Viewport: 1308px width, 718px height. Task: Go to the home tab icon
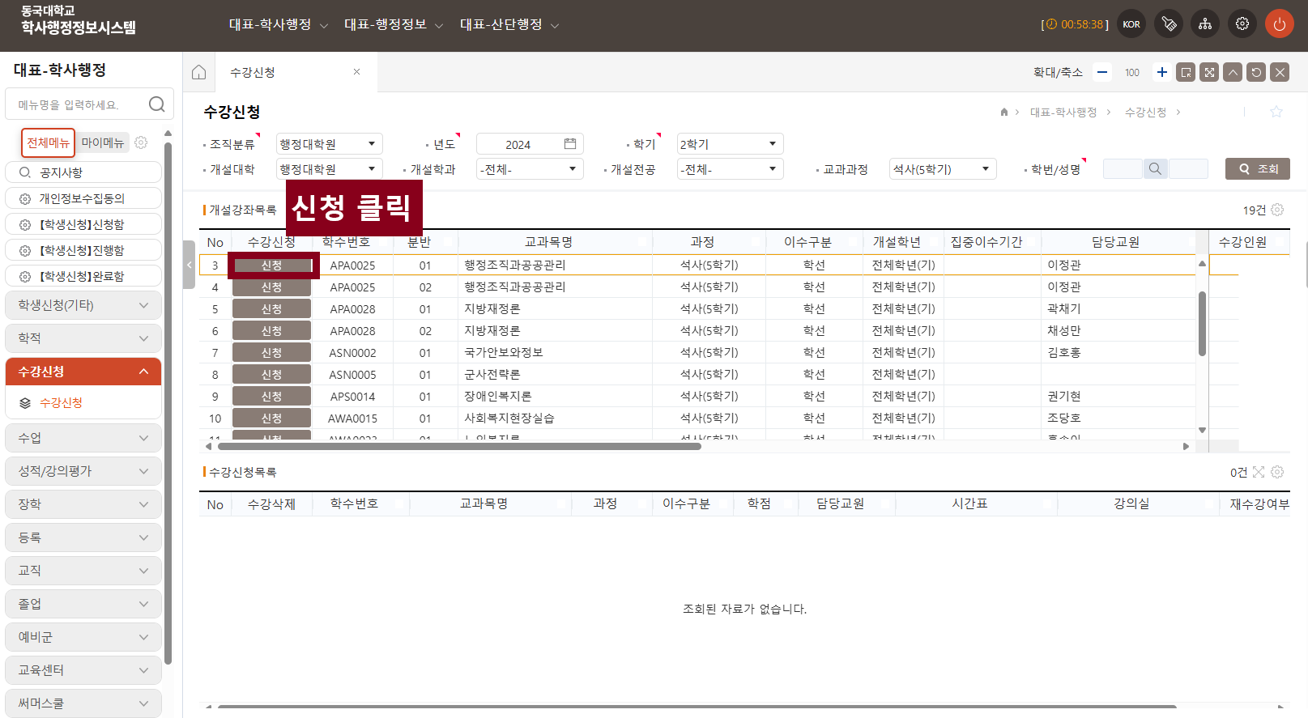coord(199,72)
